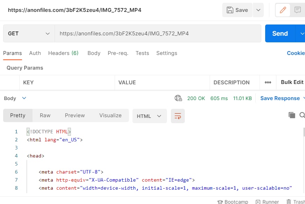Expand the Send button options arrow
This screenshot has width=305, height=204.
[x=302, y=34]
